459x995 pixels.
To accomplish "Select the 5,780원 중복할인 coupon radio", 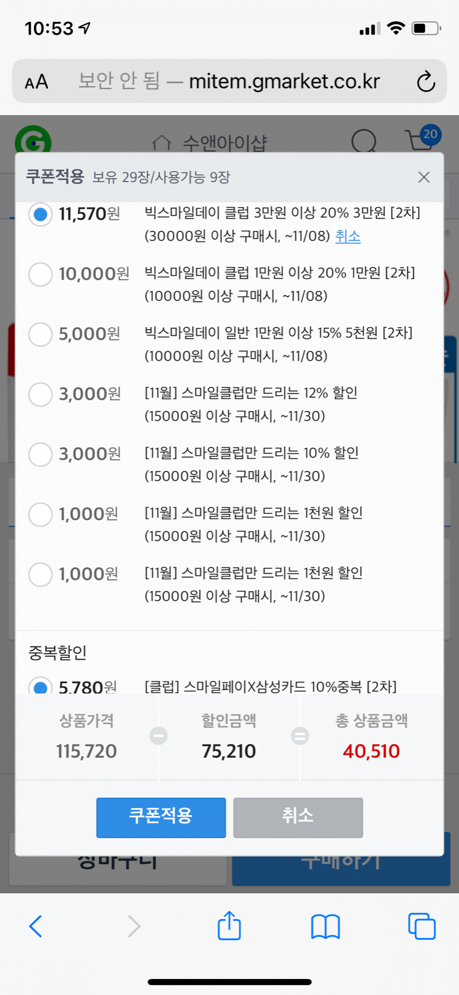I will 41,686.
